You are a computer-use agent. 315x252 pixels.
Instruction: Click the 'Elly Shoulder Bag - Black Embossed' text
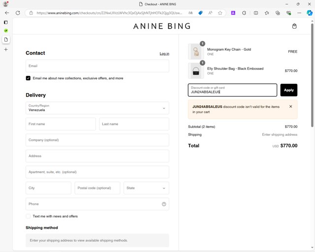[235, 68]
